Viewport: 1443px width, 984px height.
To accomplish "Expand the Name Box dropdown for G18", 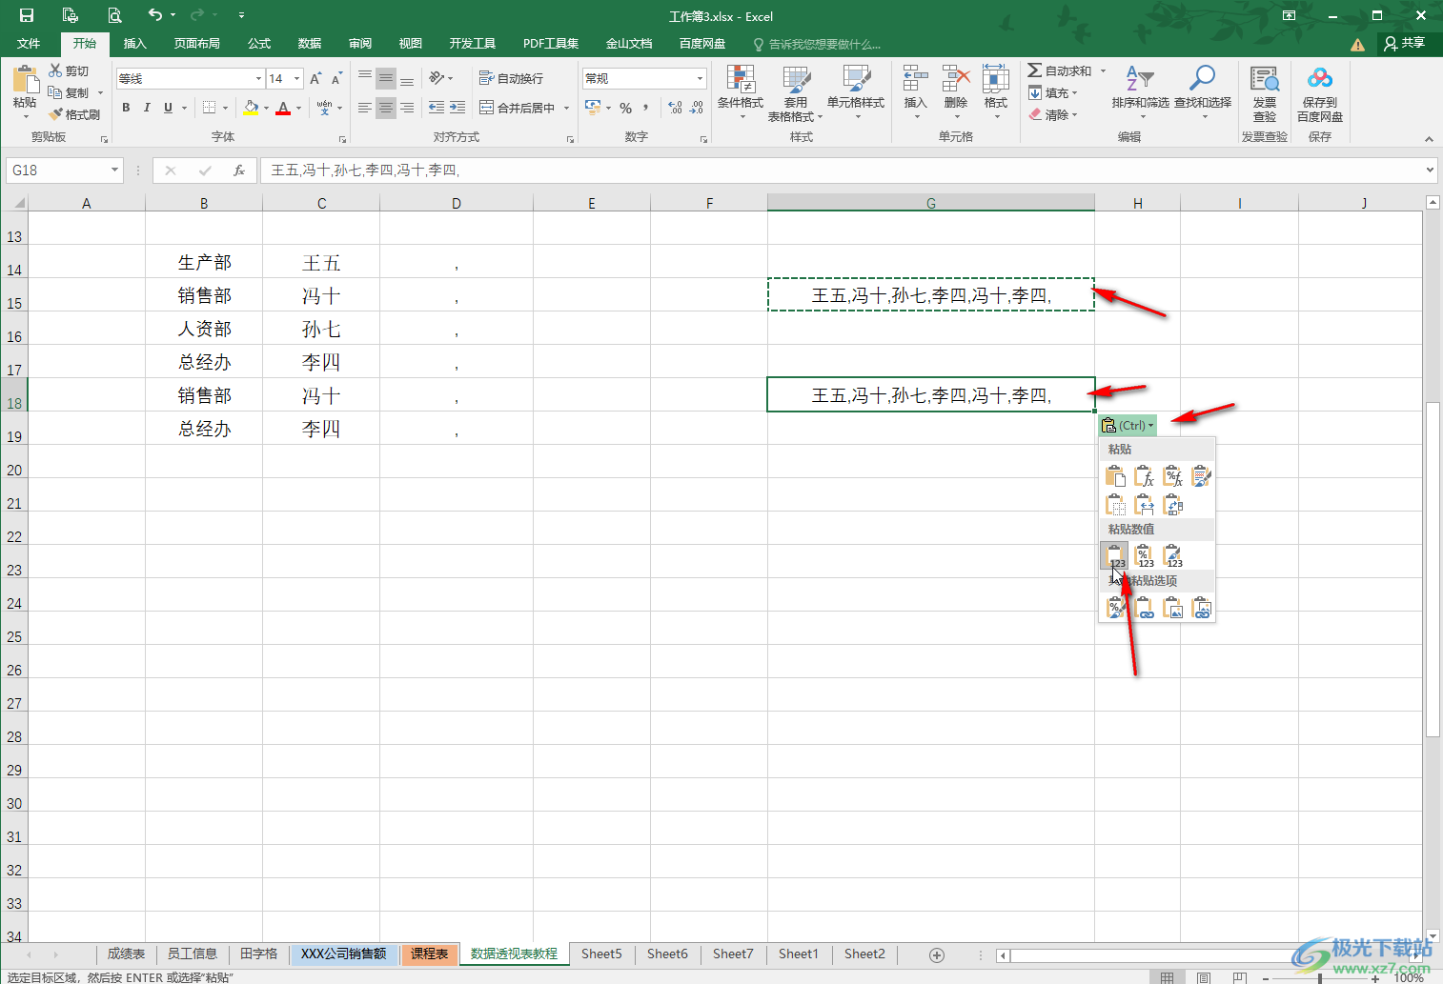I will (x=114, y=171).
